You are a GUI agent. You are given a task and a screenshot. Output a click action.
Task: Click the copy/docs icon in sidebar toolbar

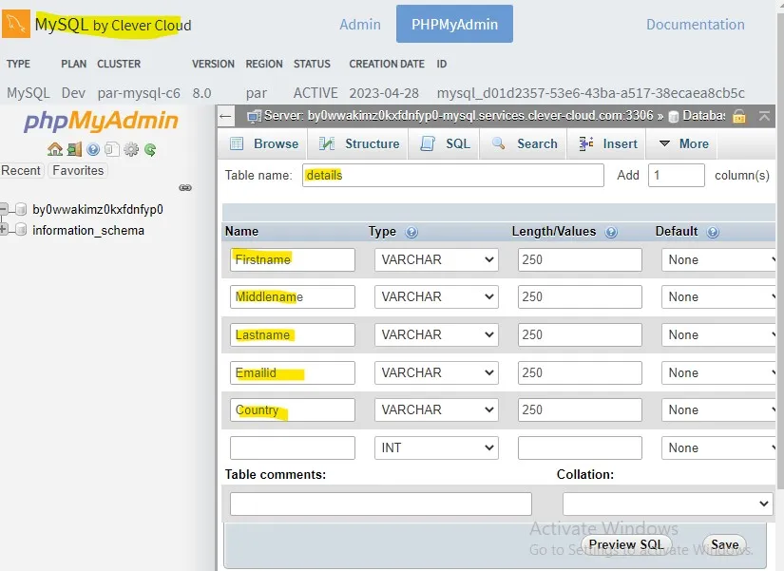[x=112, y=149]
